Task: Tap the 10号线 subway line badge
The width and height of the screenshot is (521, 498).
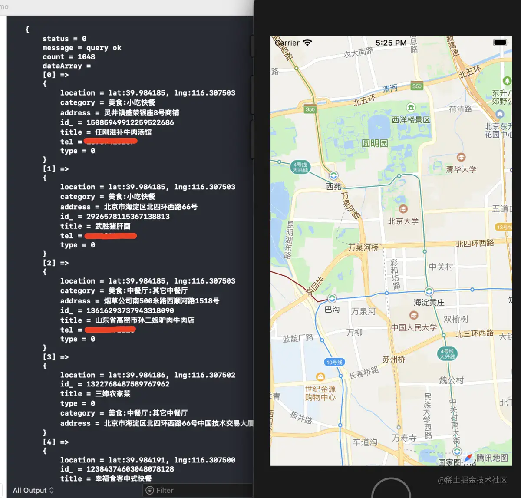Action: point(334,362)
